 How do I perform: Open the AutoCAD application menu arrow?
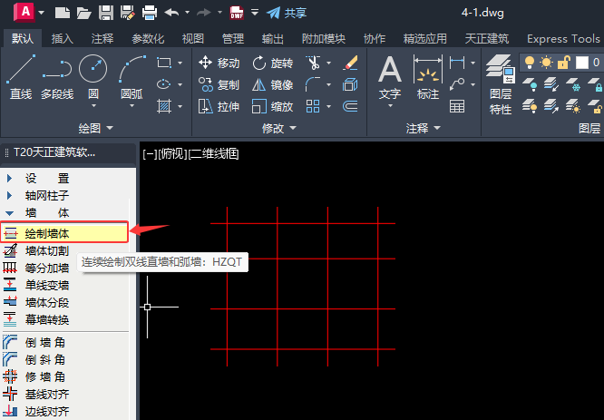[x=41, y=13]
